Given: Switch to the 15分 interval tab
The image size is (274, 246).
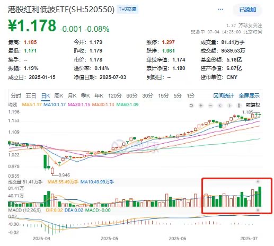Looking at the screenshot, I should [163, 96].
